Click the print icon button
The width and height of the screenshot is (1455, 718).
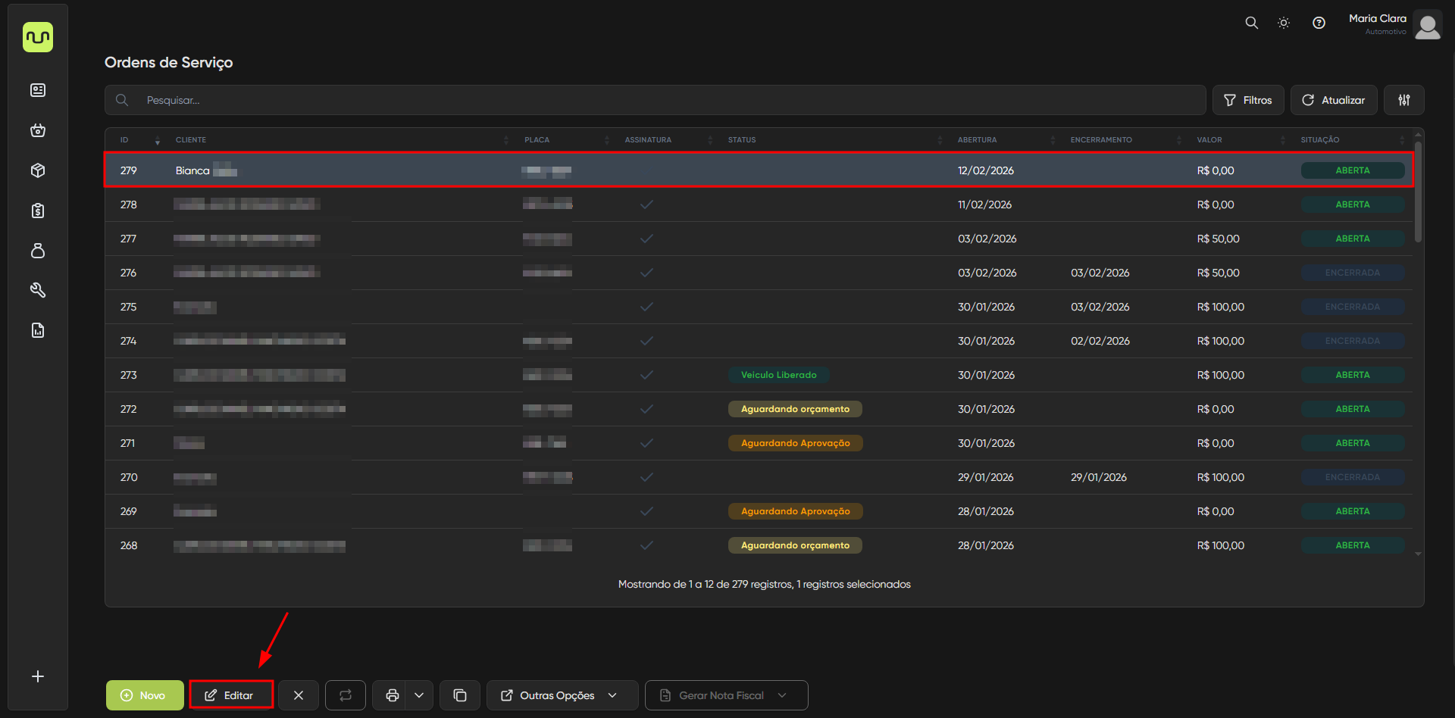(x=392, y=695)
